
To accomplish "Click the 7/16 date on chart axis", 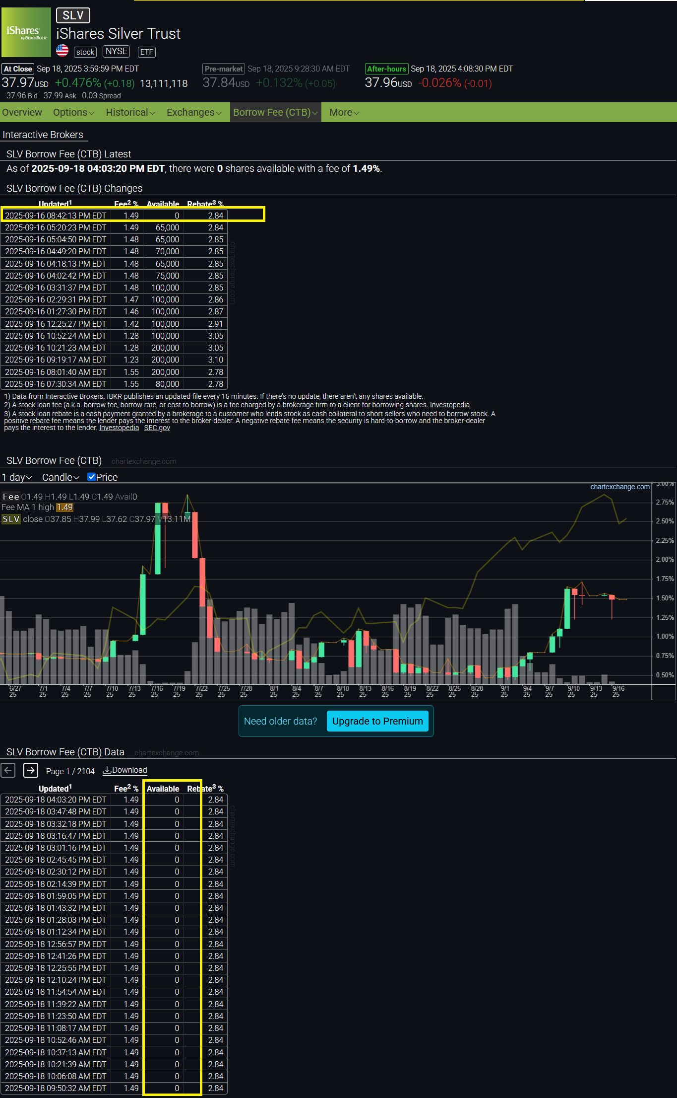I will point(156,691).
